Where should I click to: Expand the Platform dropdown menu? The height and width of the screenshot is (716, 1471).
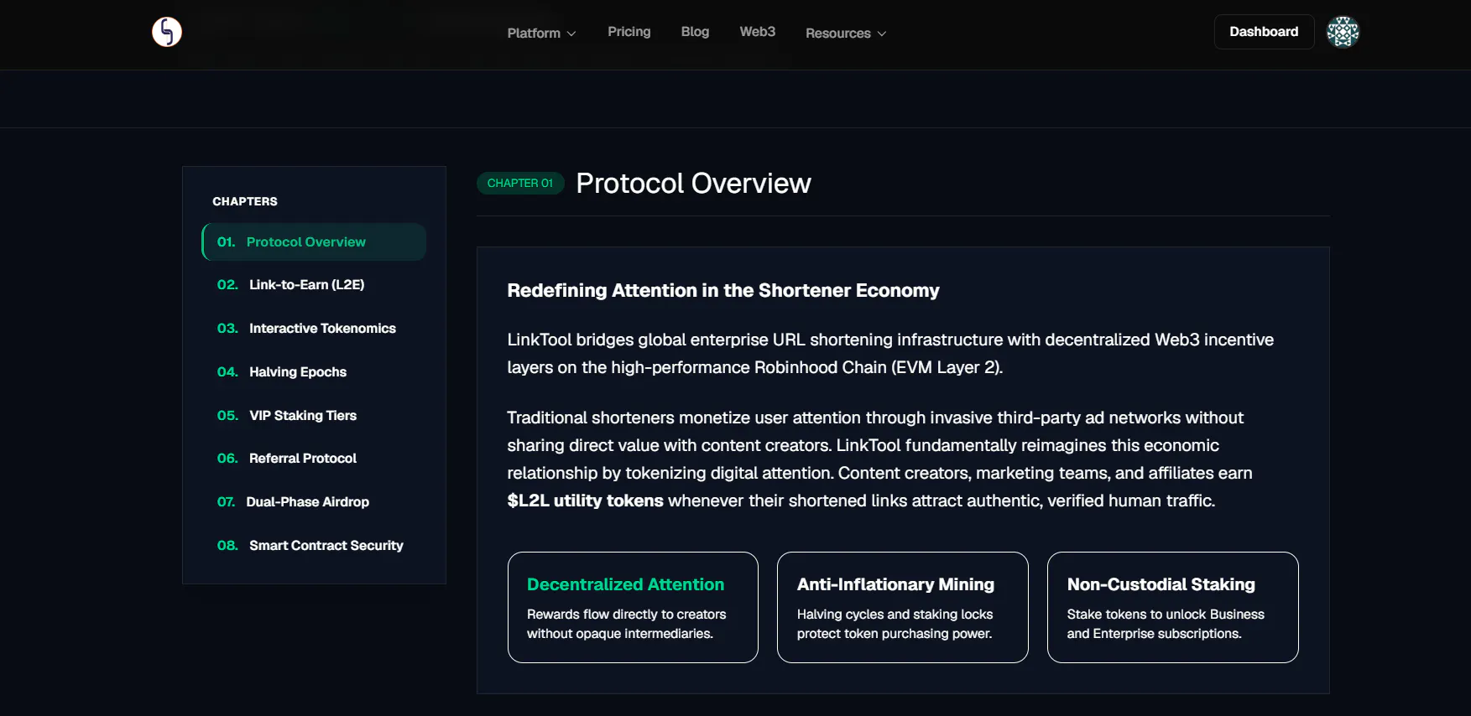[x=541, y=33]
